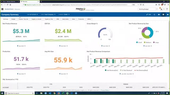Image resolution: width=170 pixels, height=95 pixels.
Task: Open the Targets vs. Plan tab
Action: coord(49,19)
